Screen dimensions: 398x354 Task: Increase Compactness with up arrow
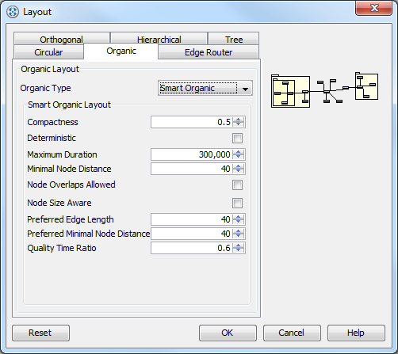239,120
